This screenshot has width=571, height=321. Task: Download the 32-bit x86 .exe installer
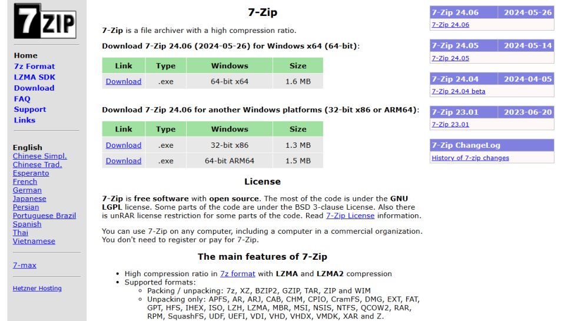(124, 145)
